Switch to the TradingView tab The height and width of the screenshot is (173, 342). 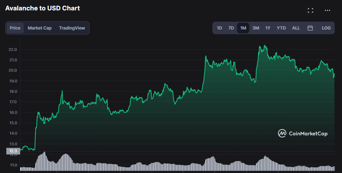pyautogui.click(x=72, y=28)
